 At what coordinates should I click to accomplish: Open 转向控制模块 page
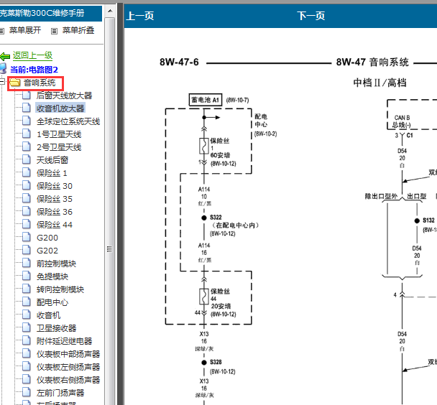click(x=60, y=289)
